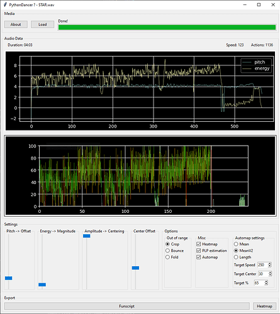Screen dimensions: 280x314
Task: Click the PythonDancer feather app icon
Action: (x=5, y=4)
